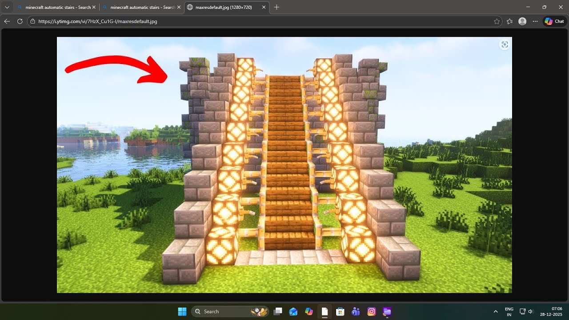Open Copilot app from taskbar
The image size is (569, 320).
click(309, 312)
